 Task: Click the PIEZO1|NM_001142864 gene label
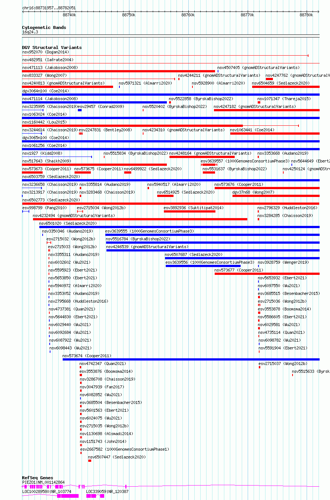pyautogui.click(x=43, y=482)
